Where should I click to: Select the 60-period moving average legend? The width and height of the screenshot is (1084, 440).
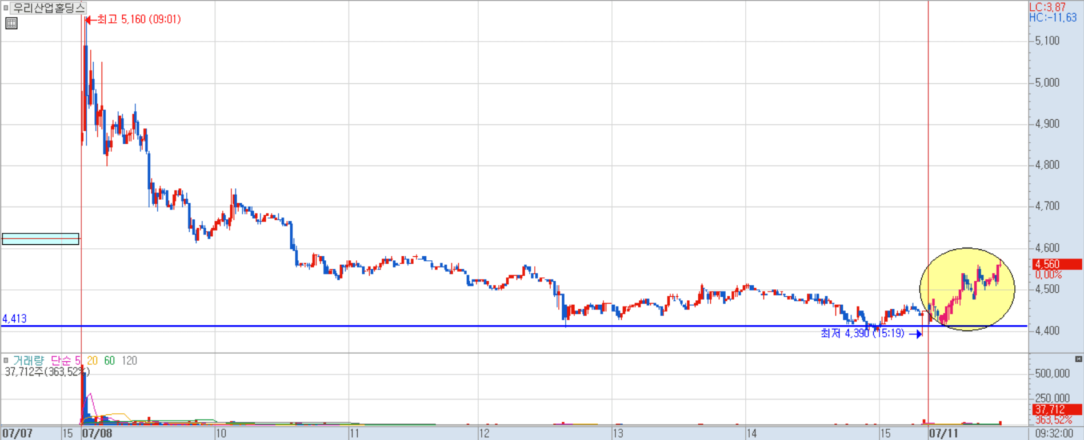(109, 361)
